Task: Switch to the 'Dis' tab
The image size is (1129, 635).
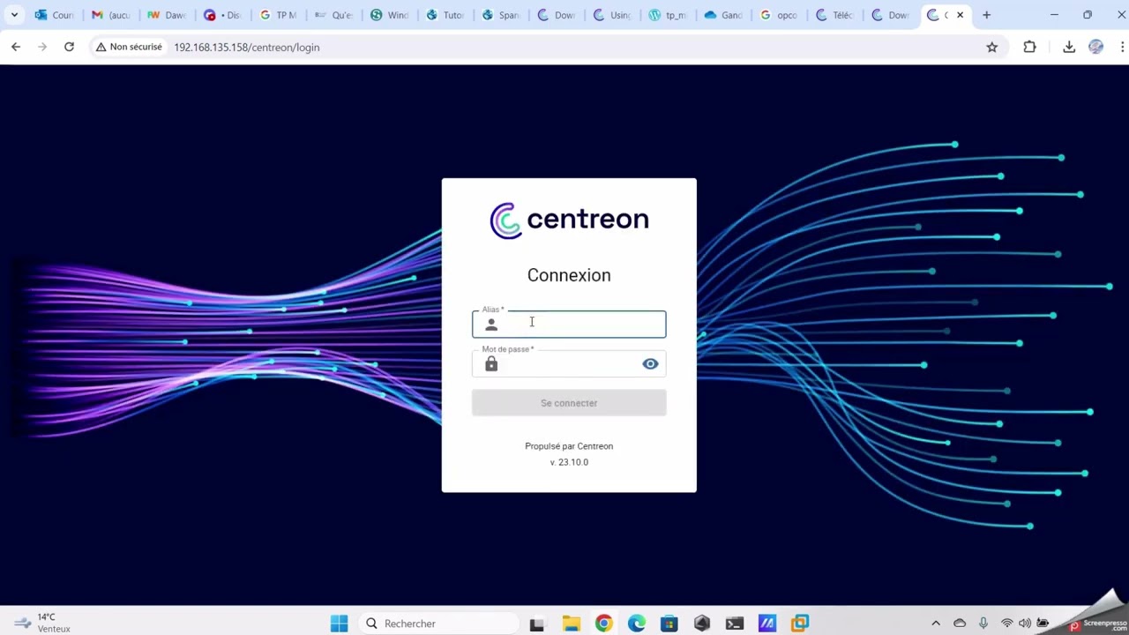Action: [222, 15]
